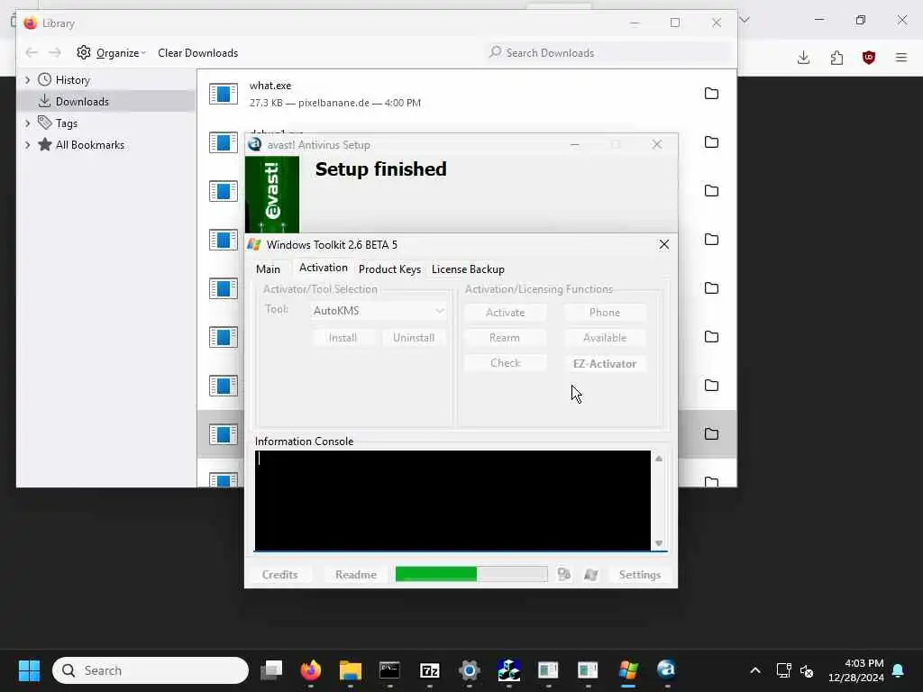Open the License Backup tab
Image resolution: width=923 pixels, height=692 pixels.
coord(468,269)
